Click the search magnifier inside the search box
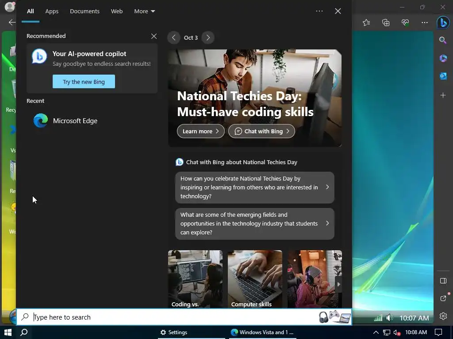Image resolution: width=453 pixels, height=339 pixels. click(25, 317)
